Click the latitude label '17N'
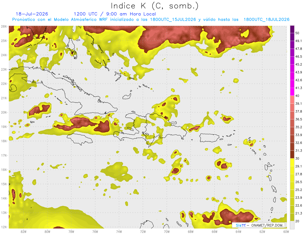Screen dimensions: 304x235 [4, 155]
